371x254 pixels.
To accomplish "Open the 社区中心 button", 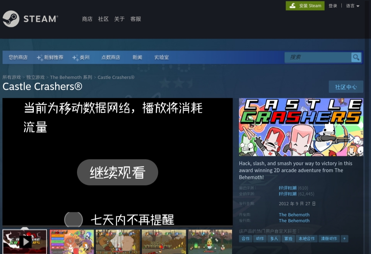I will coord(346,87).
